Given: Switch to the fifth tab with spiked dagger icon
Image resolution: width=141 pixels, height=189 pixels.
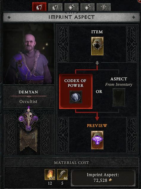Looking at the screenshot, I should (104, 7).
